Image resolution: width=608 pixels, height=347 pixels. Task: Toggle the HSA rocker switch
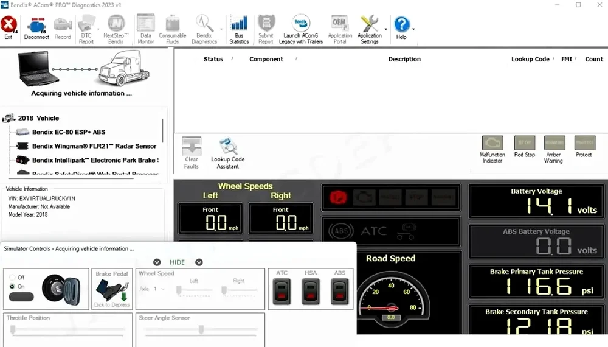pos(310,292)
